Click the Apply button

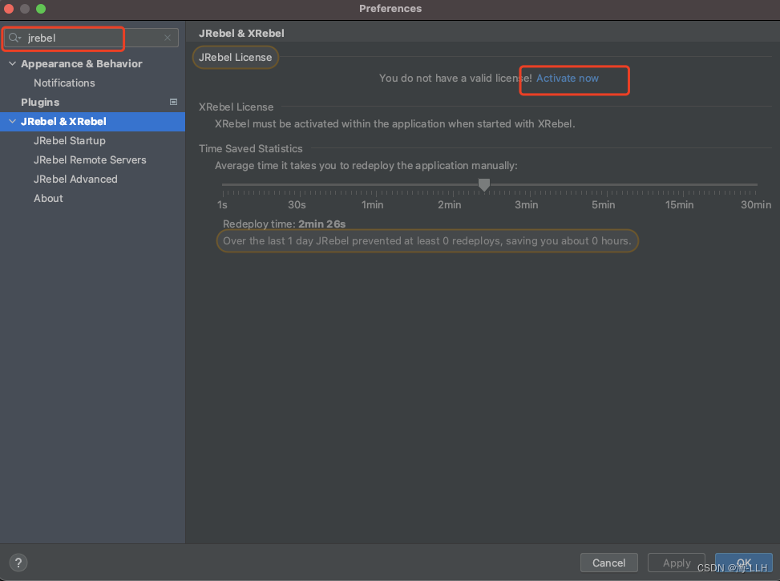click(677, 563)
